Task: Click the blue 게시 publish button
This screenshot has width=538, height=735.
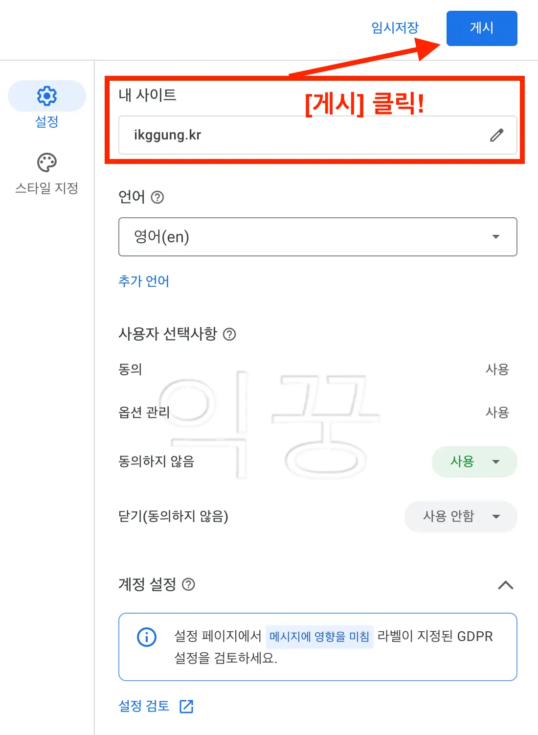Action: point(481,28)
